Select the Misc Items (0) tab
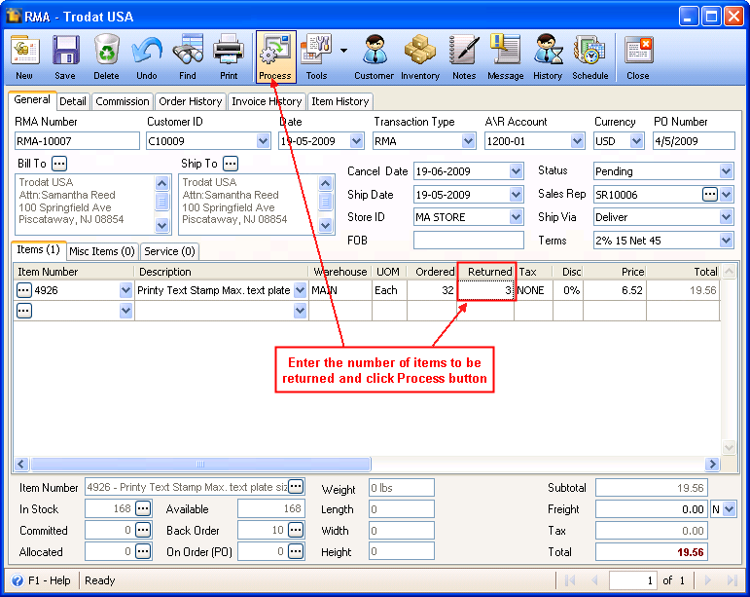This screenshot has width=750, height=597. (x=102, y=251)
